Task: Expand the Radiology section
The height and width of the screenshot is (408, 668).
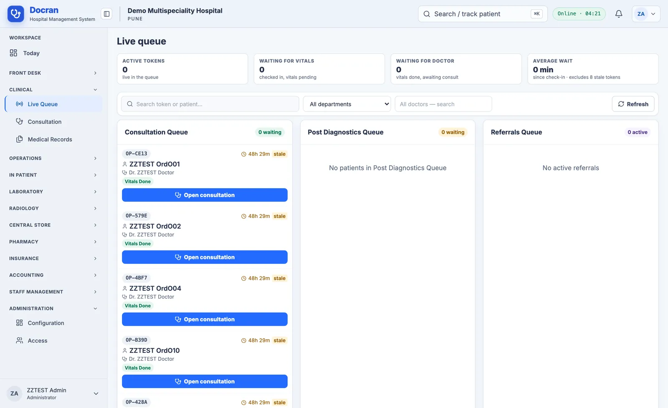Action: (x=53, y=208)
